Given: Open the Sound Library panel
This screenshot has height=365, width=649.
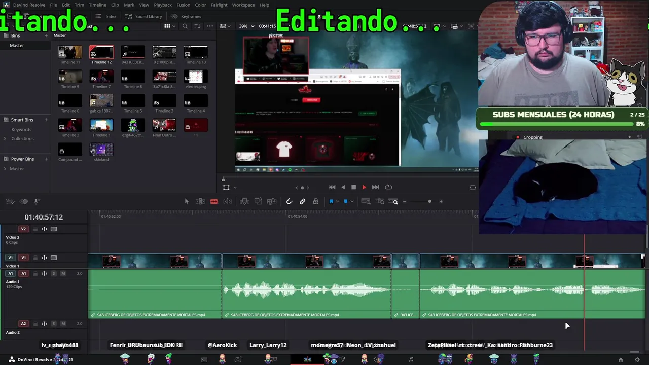Looking at the screenshot, I should click(143, 16).
